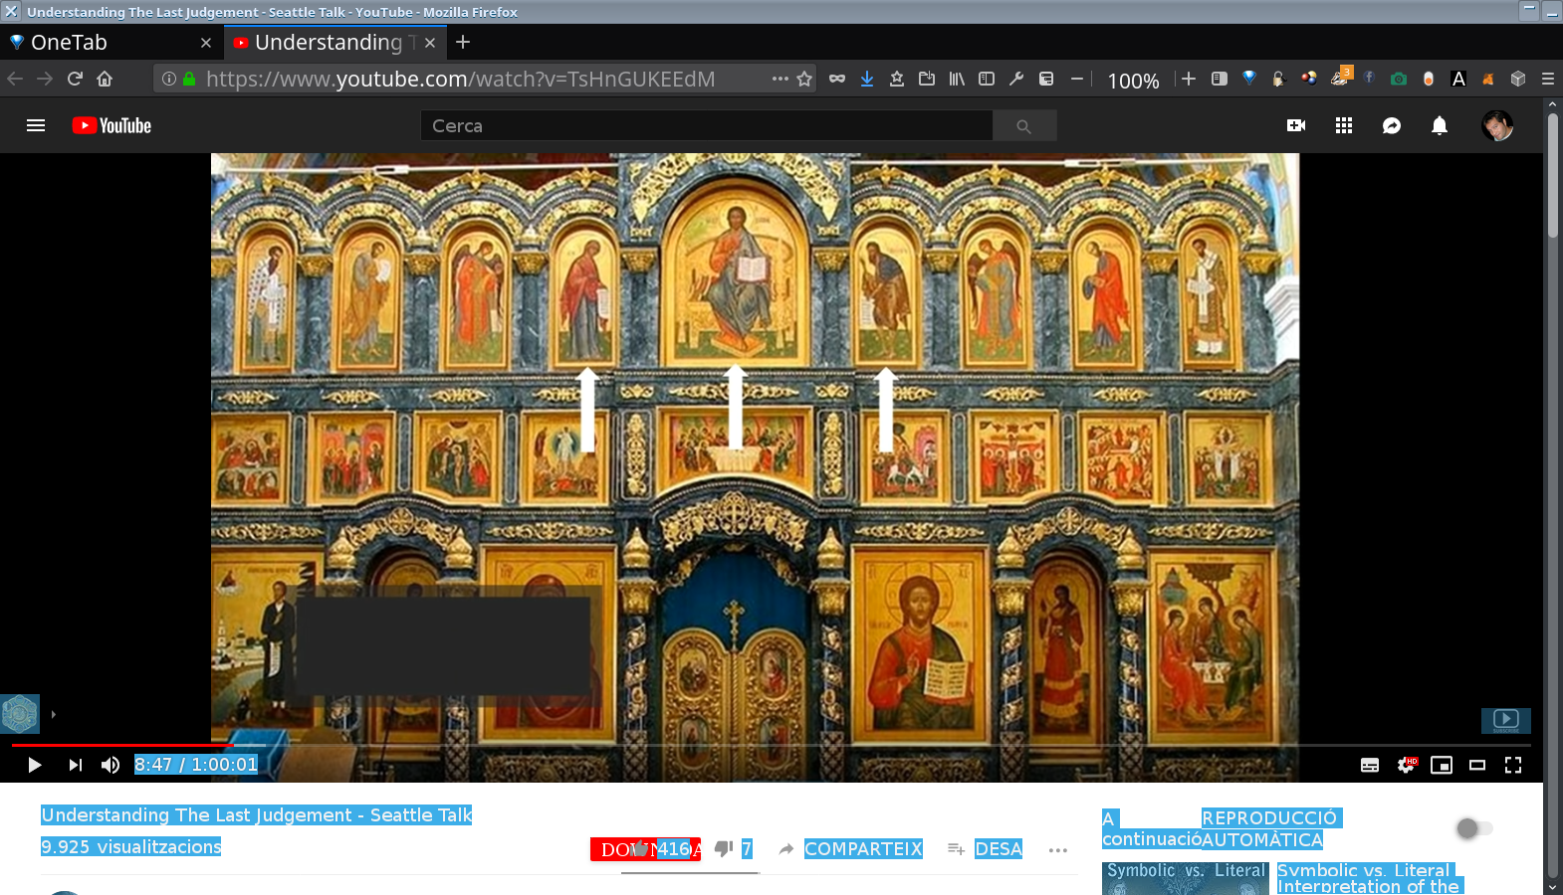Open the YouTube apps grid
Image resolution: width=1563 pixels, height=895 pixels.
(1344, 125)
